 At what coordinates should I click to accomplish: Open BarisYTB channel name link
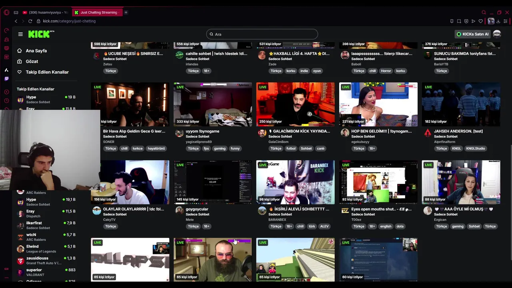[x=442, y=64]
